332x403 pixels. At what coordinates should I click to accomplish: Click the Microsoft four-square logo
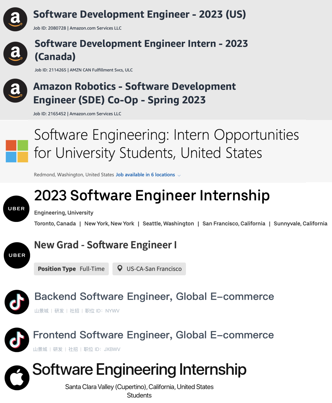pos(17,151)
